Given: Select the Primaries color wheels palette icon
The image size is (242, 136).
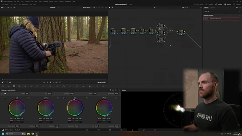Looking at the screenshot, I should point(14,87).
